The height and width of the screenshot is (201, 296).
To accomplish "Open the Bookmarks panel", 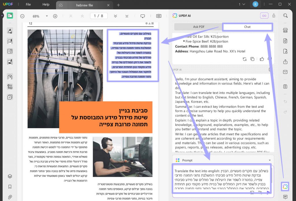I will (x=10, y=187).
